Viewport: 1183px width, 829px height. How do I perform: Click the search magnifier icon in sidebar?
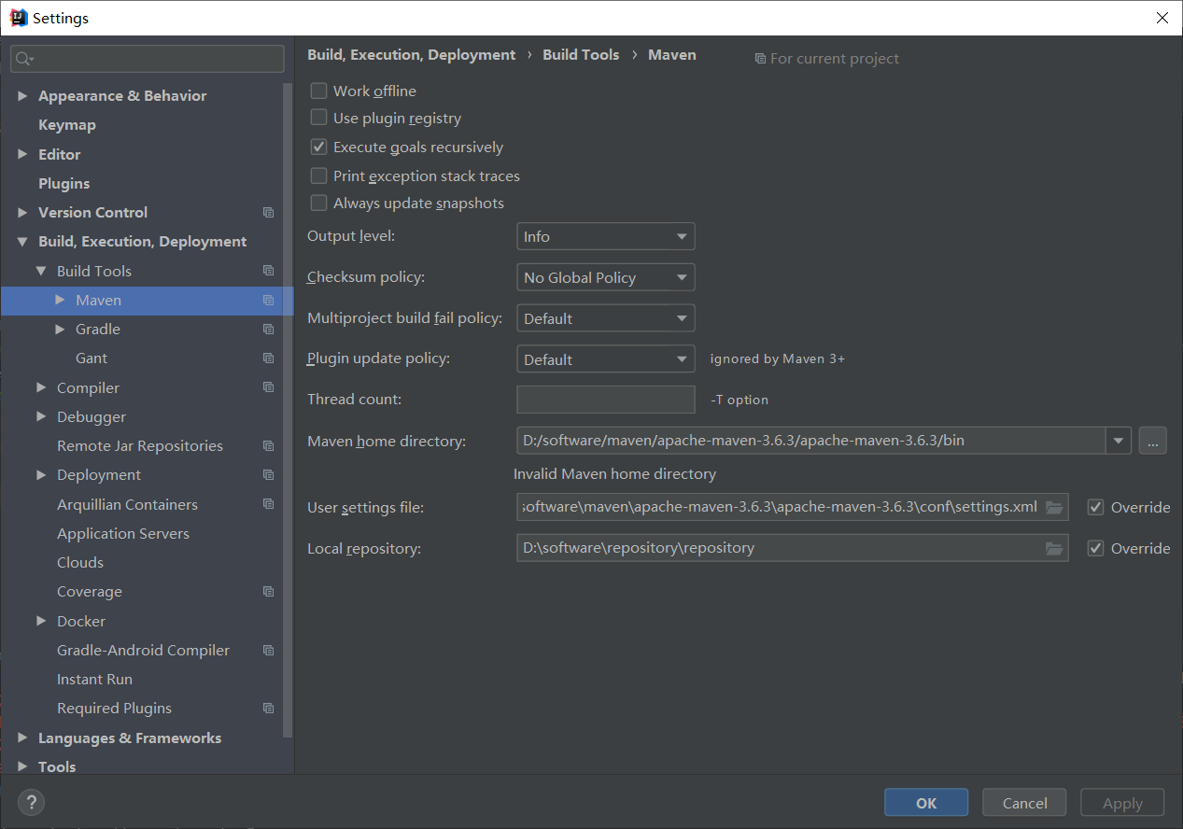point(24,59)
